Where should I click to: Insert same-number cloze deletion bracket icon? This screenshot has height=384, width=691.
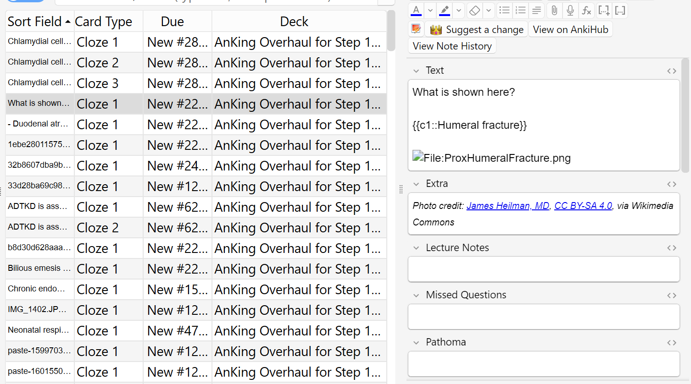tap(620, 10)
